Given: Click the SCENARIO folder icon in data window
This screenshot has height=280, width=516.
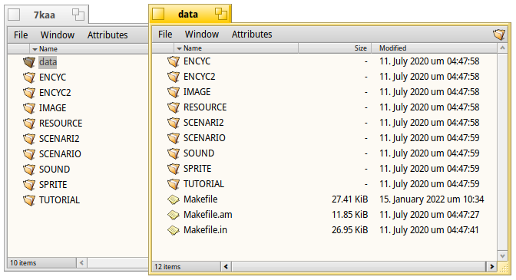Looking at the screenshot, I should 174,138.
